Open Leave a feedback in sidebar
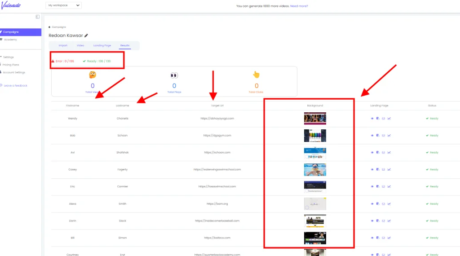 (15, 85)
